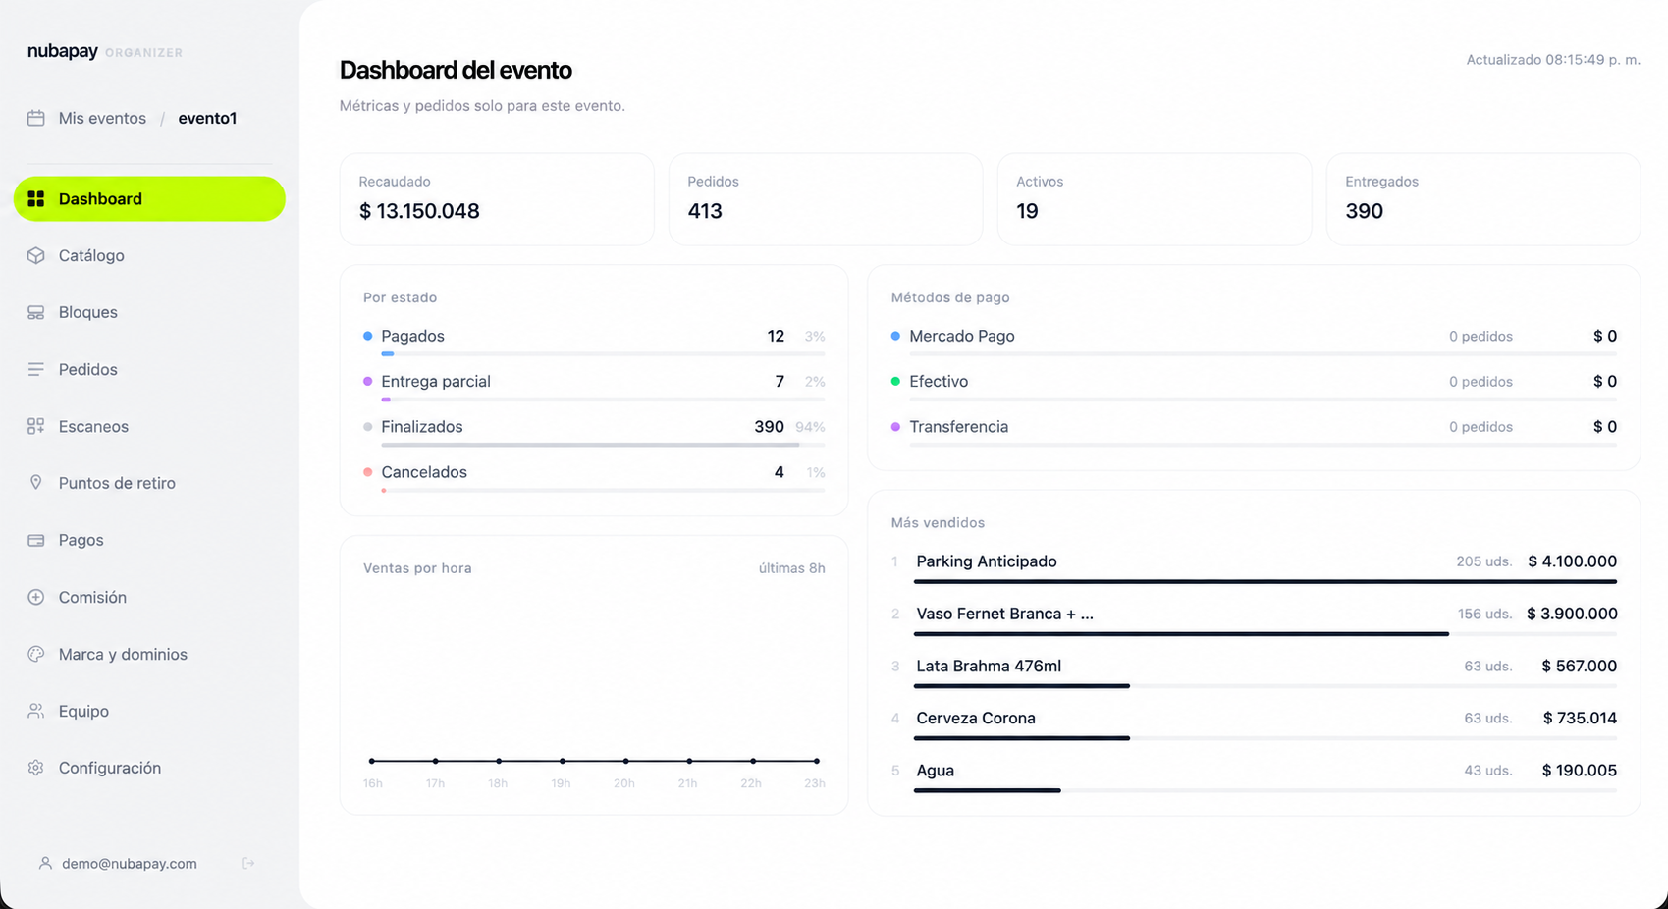Click the Entregados card
Viewport: 1668px width, 909px height.
point(1483,198)
